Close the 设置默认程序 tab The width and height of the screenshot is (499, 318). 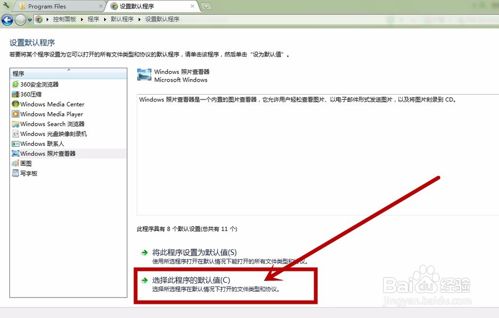coord(192,6)
